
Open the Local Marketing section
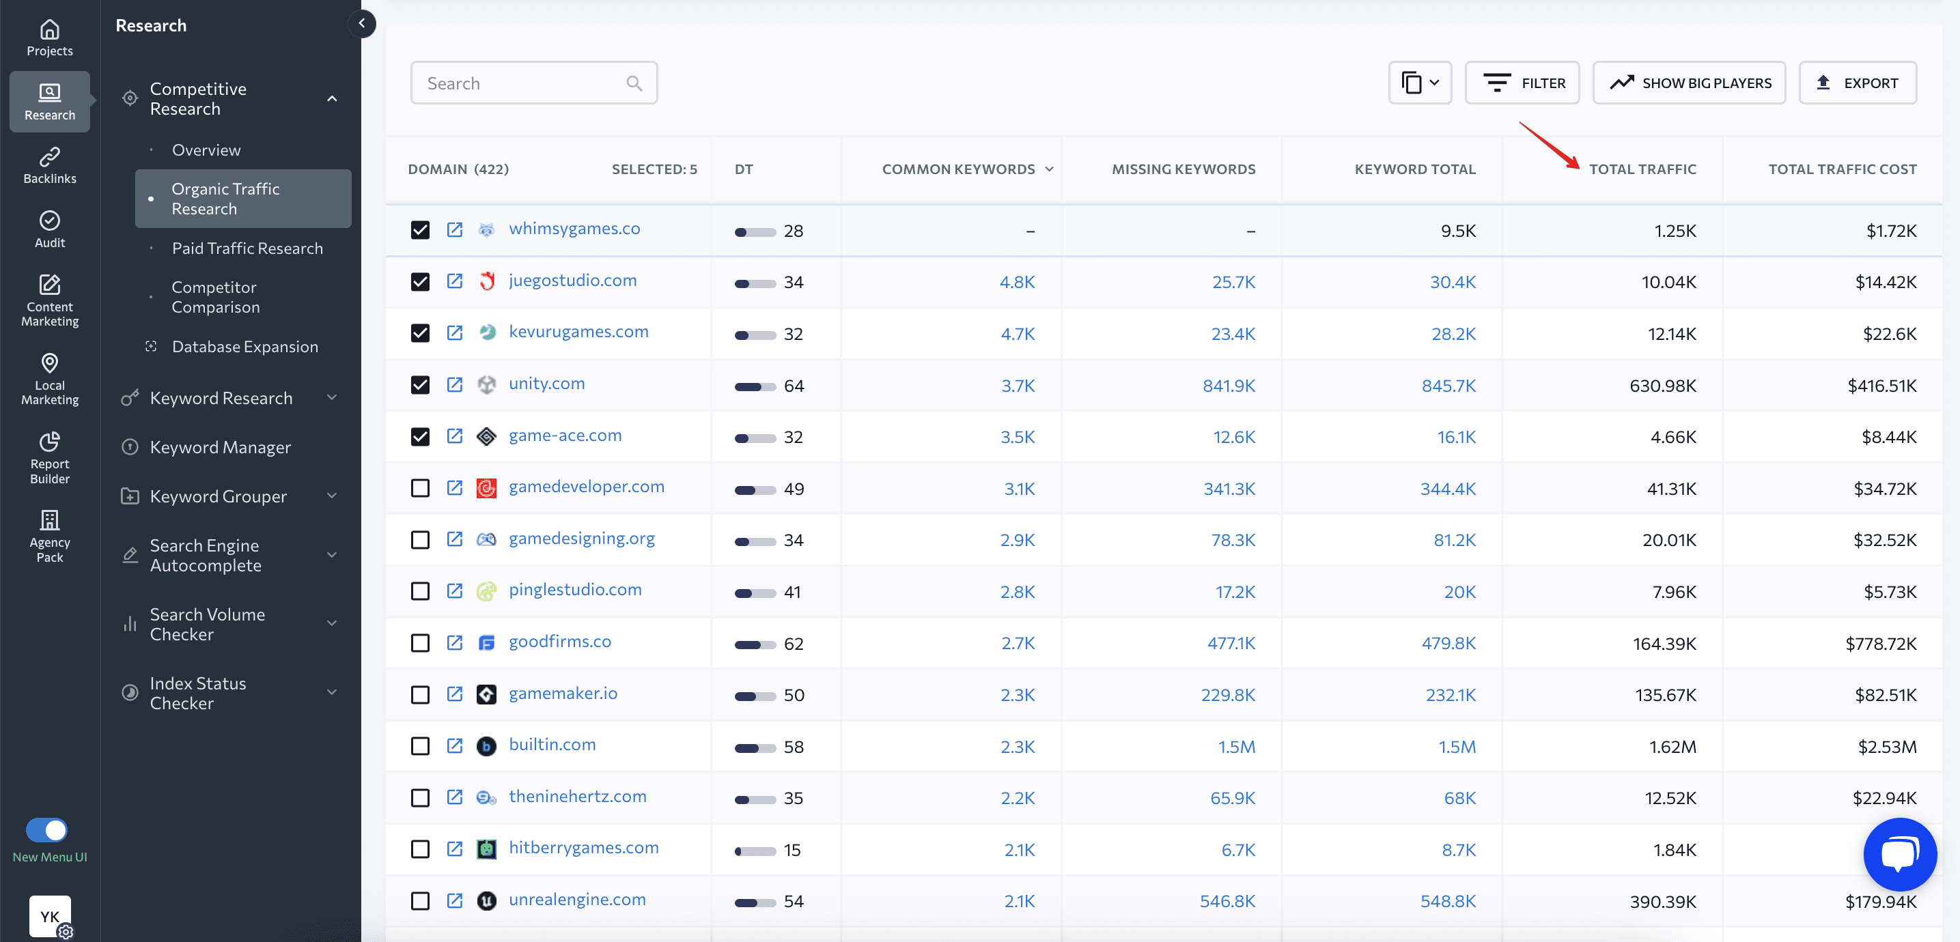pyautogui.click(x=49, y=379)
